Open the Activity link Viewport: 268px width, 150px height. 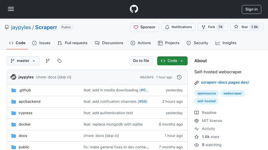click(208, 129)
